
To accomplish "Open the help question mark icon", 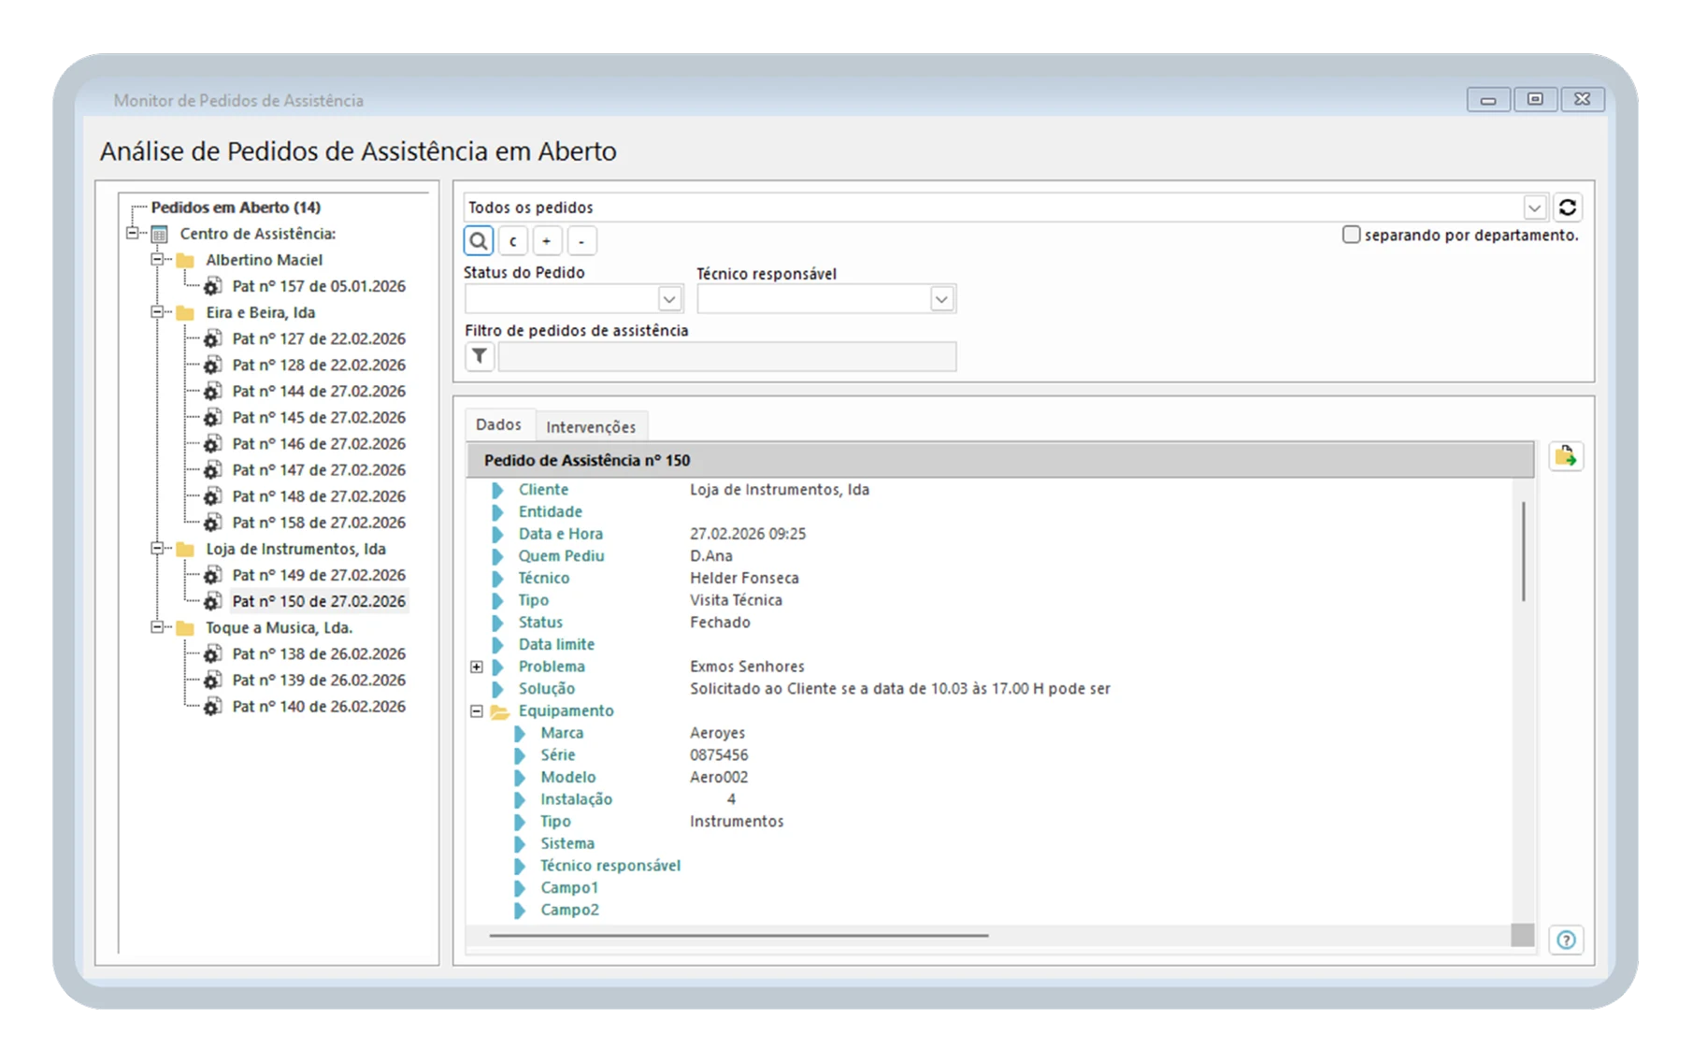I will coord(1566,940).
